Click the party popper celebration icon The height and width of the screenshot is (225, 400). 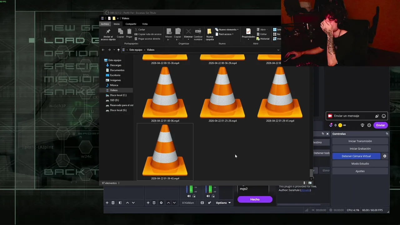pos(377,116)
